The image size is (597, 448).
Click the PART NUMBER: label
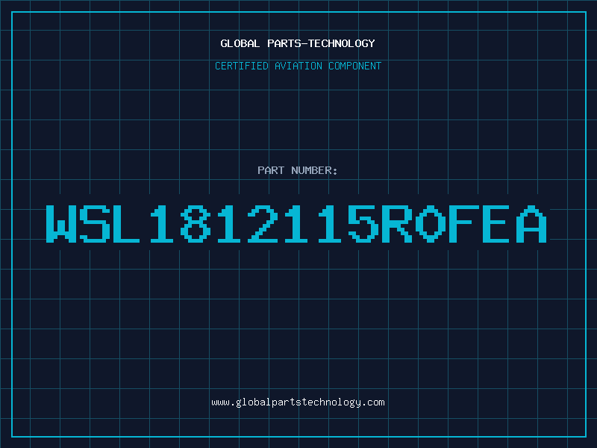(x=298, y=170)
